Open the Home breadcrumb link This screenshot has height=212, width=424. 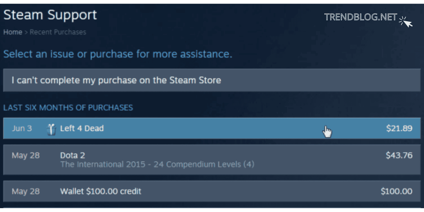pos(12,32)
